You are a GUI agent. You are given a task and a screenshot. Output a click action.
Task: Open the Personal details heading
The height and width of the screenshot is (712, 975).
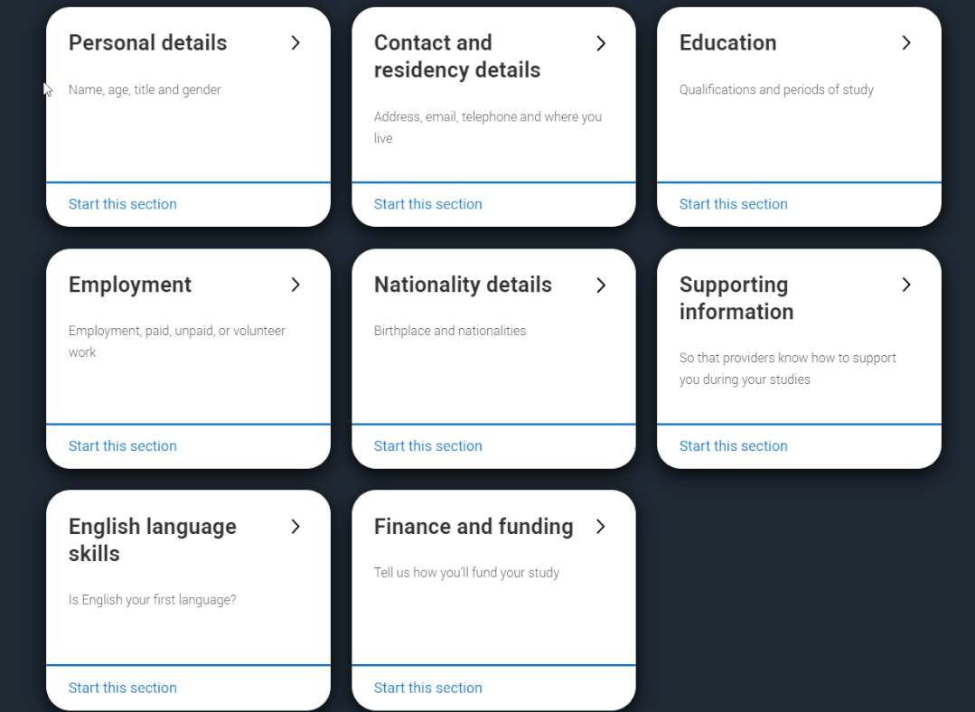tap(148, 42)
